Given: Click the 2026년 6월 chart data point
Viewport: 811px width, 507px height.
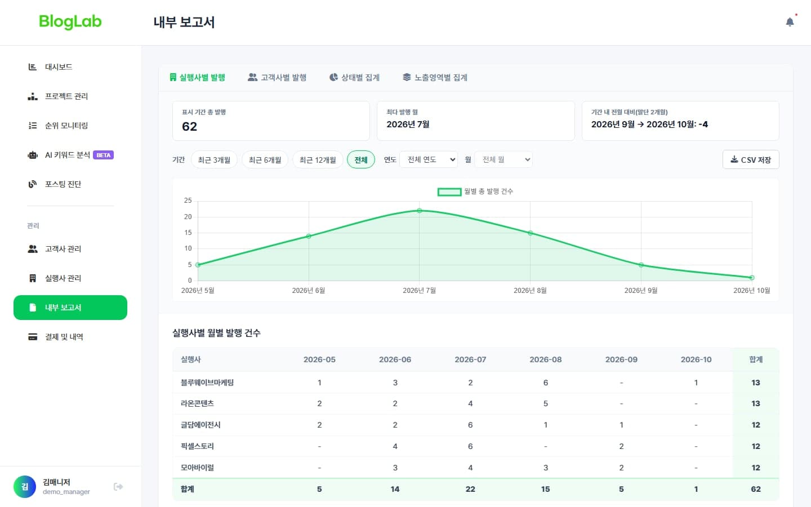Looking at the screenshot, I should [309, 236].
